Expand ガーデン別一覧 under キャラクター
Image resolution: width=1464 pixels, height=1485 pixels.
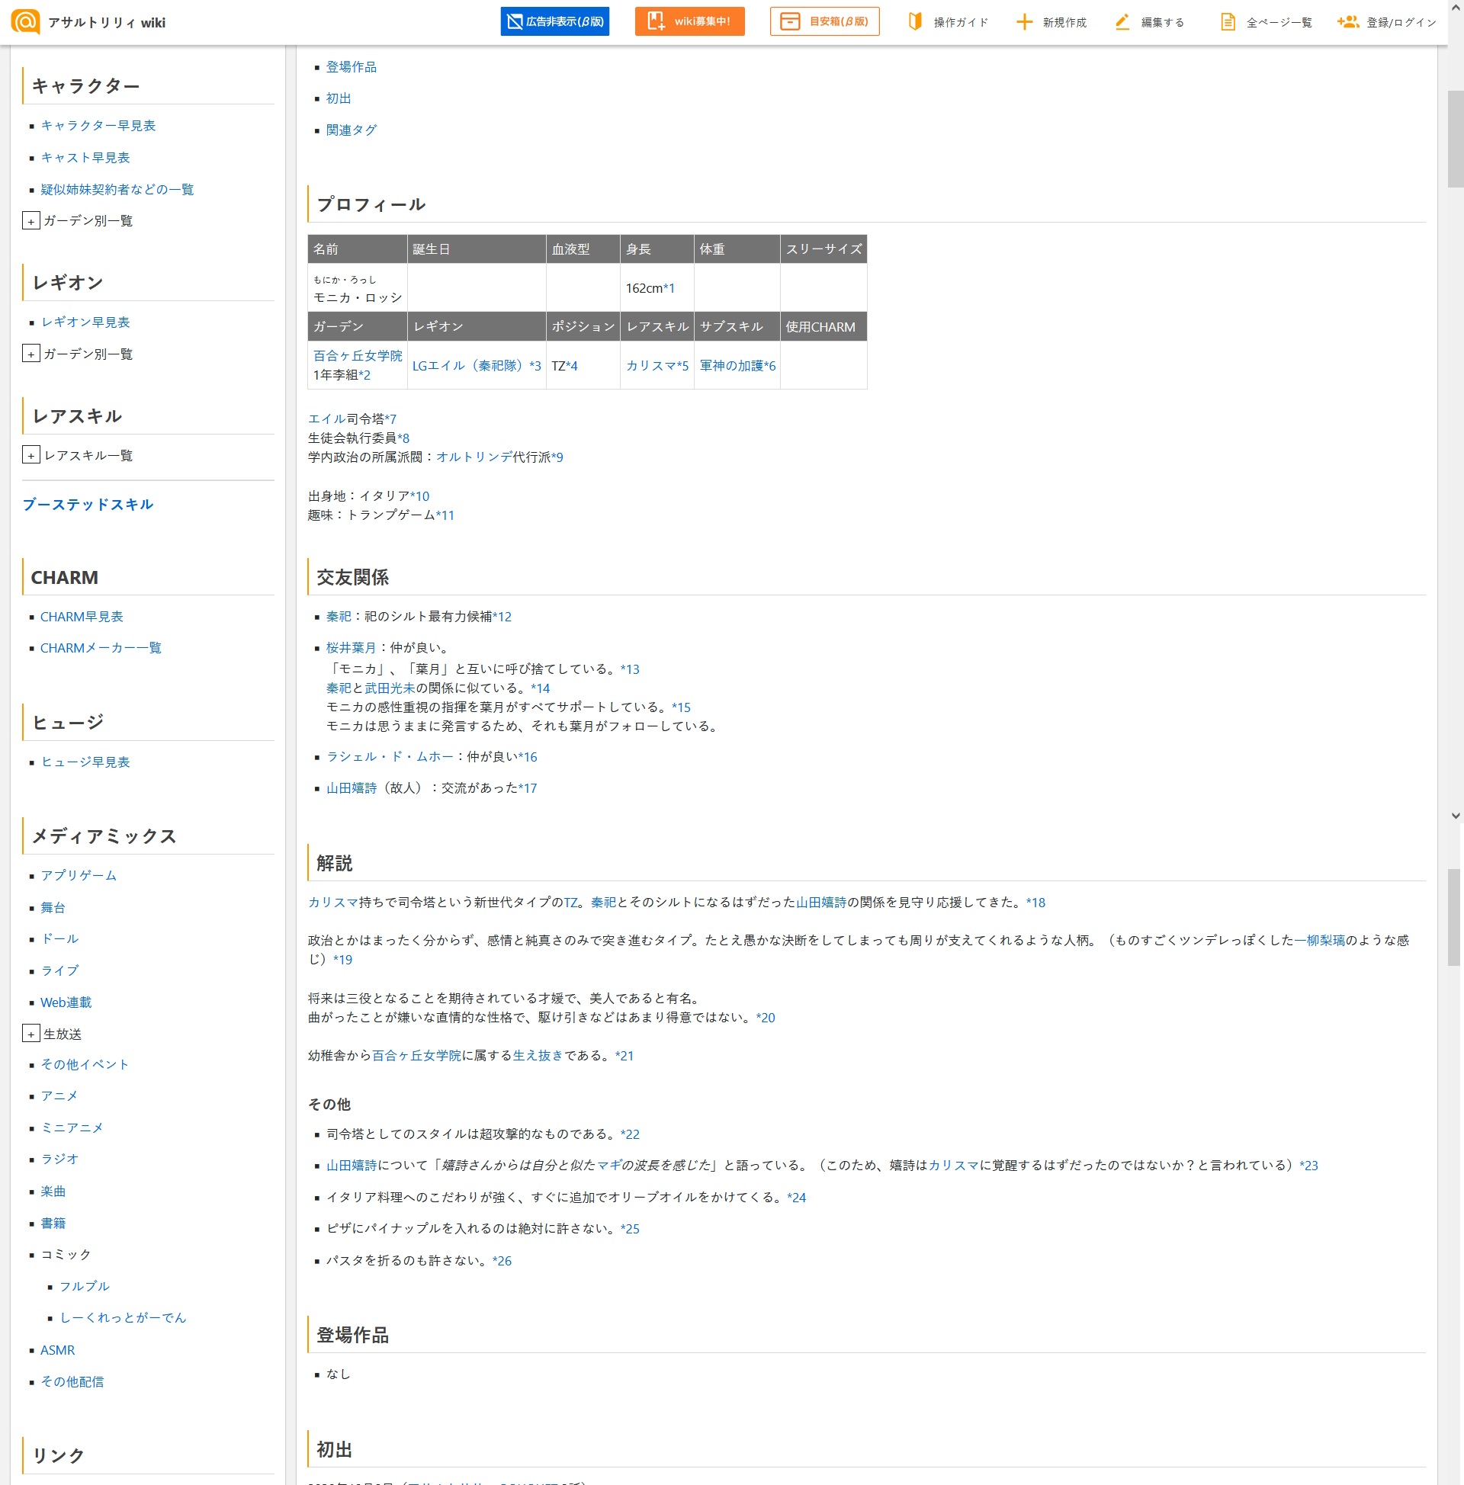pyautogui.click(x=30, y=221)
